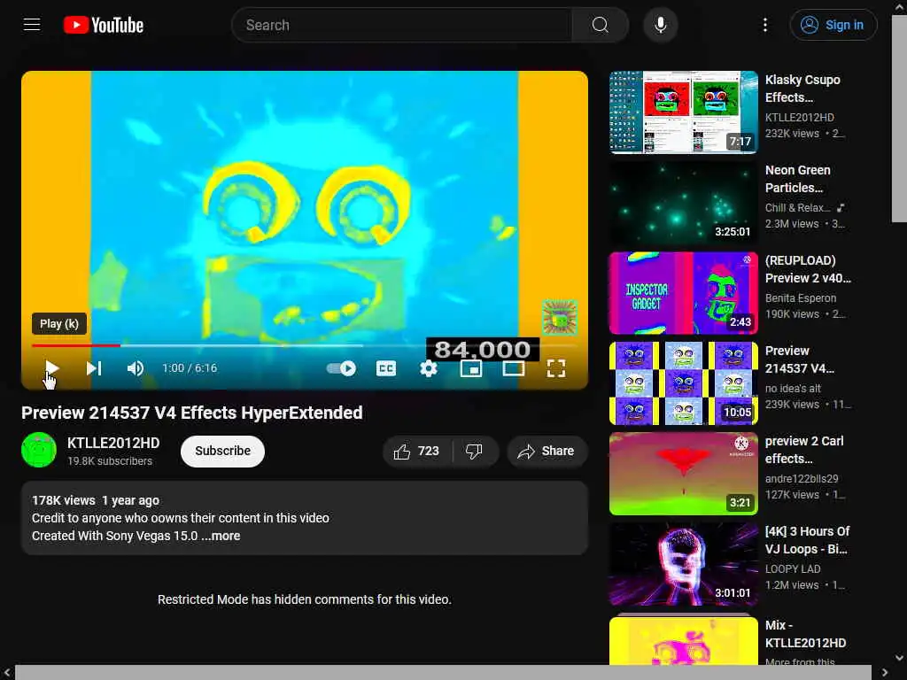Open 3 Hours Of VJ Loops thumbnail

coord(683,563)
